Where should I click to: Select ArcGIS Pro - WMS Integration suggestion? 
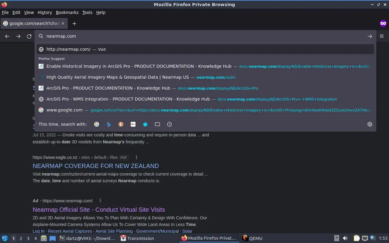point(205,99)
